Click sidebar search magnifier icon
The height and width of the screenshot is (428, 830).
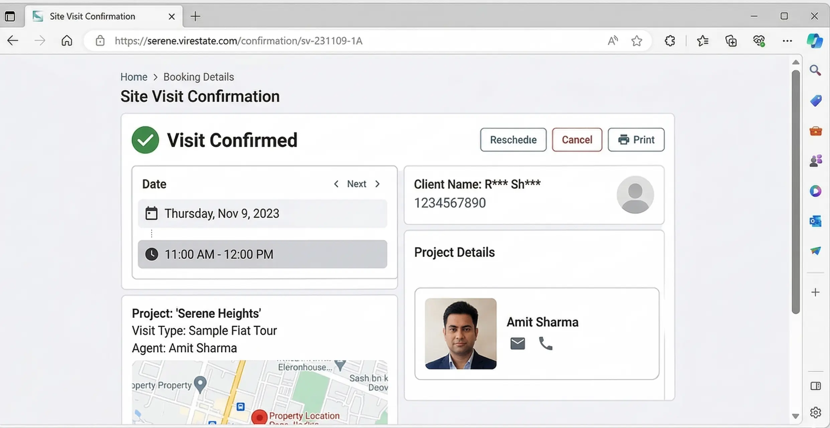[815, 70]
